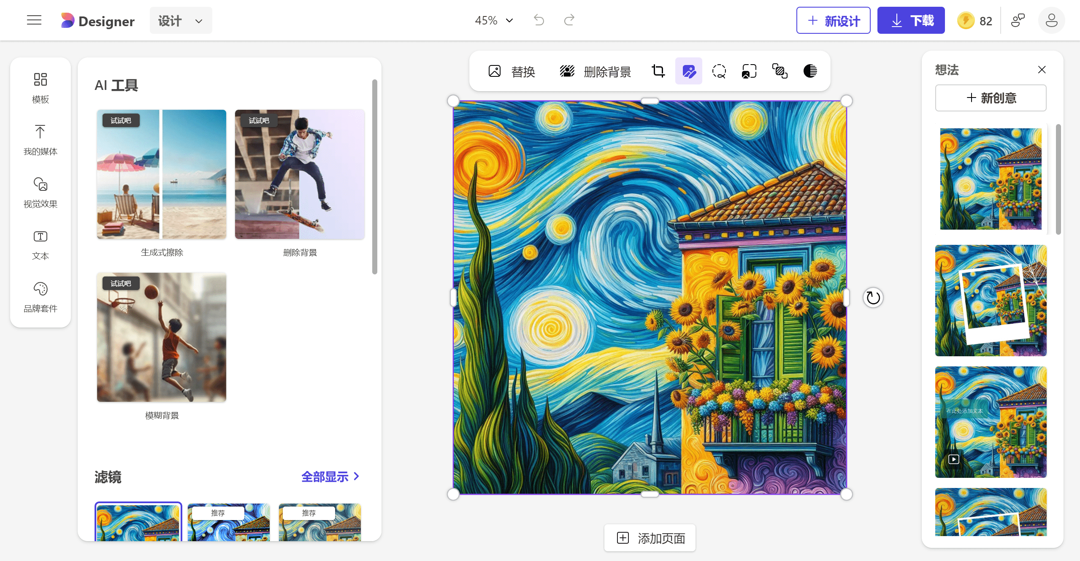Click the play icon on video idea
The width and height of the screenshot is (1080, 561).
953,459
